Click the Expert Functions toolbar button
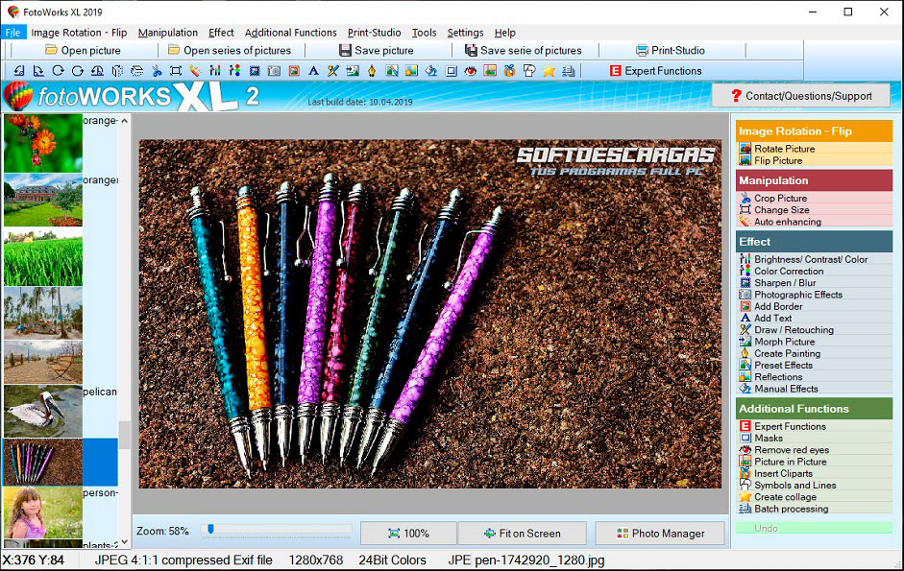 [655, 71]
